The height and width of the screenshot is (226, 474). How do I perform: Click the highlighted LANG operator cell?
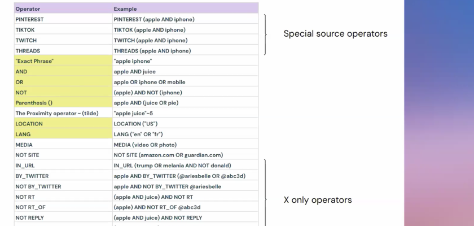point(62,134)
